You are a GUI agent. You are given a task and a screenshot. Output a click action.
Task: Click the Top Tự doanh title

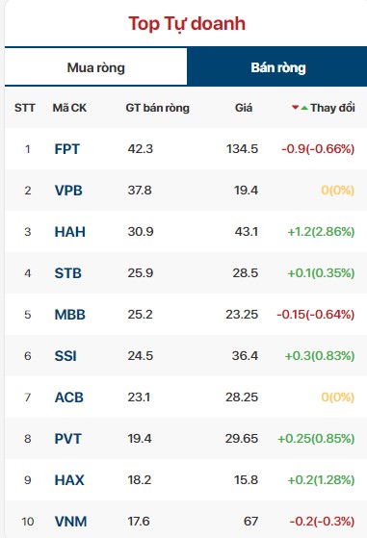click(x=187, y=24)
